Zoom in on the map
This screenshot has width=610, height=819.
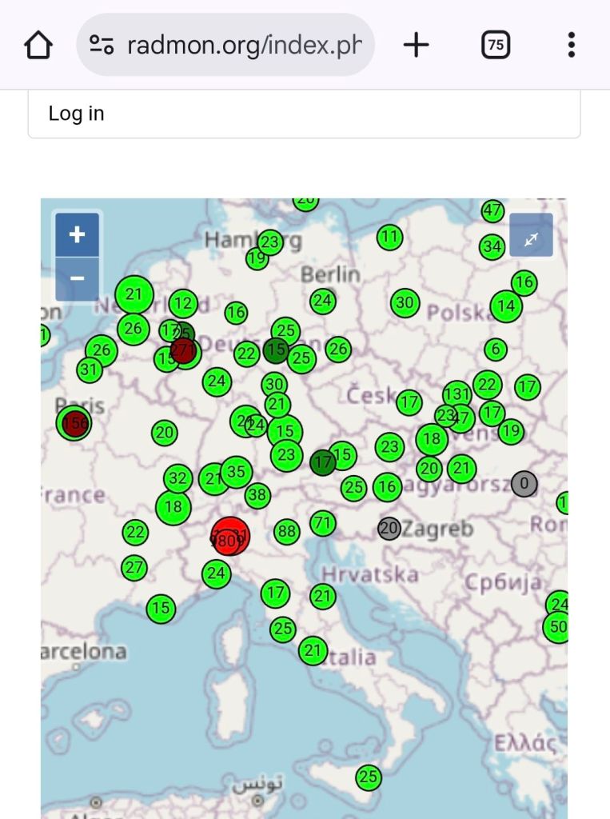pyautogui.click(x=78, y=235)
